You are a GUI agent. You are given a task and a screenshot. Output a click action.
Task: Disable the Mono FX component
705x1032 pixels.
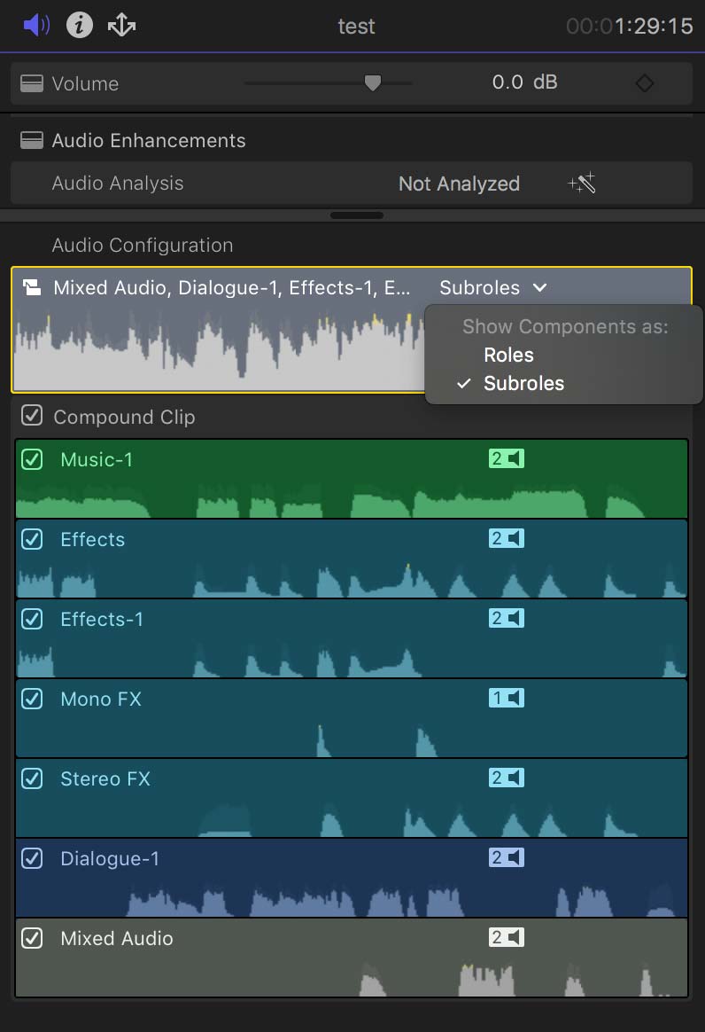[32, 699]
